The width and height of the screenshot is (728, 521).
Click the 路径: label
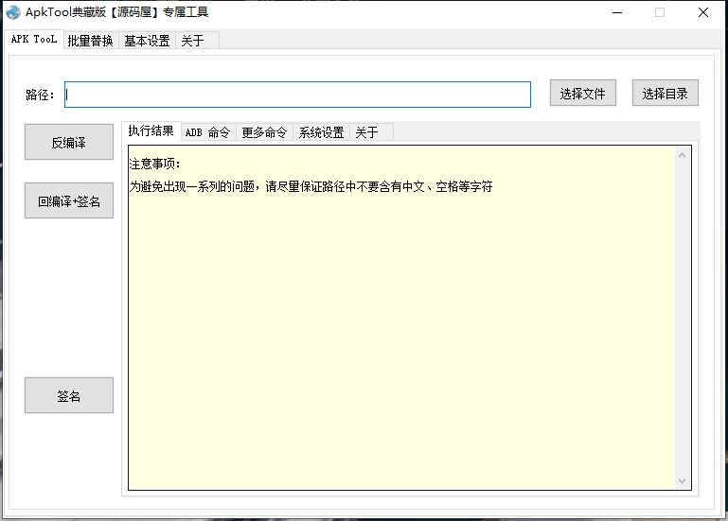[40, 96]
